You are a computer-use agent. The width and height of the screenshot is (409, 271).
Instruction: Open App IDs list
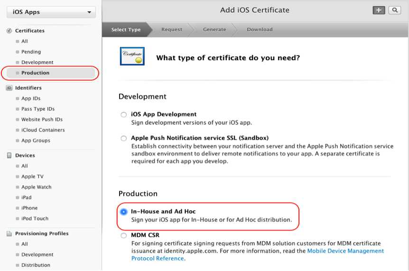click(31, 98)
